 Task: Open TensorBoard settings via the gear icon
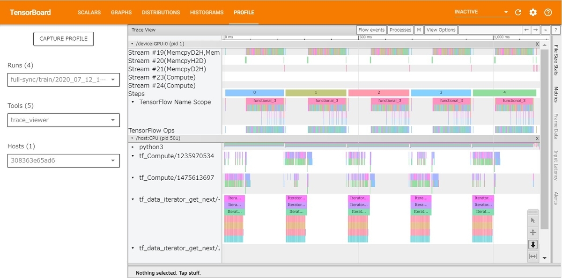point(532,12)
